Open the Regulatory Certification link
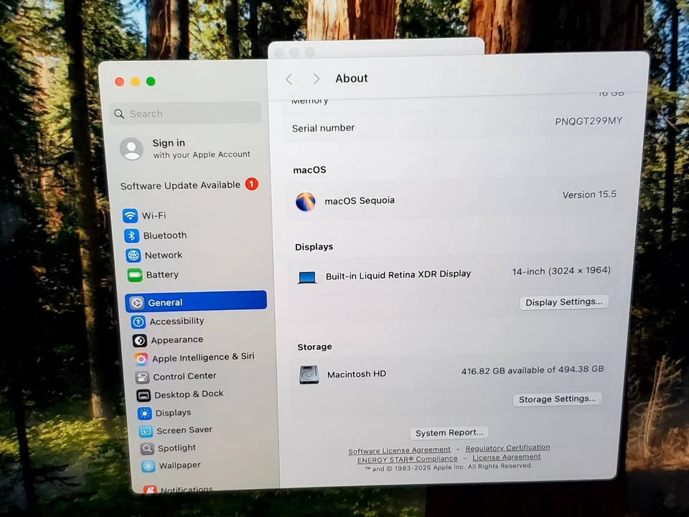The image size is (689, 517). click(507, 447)
